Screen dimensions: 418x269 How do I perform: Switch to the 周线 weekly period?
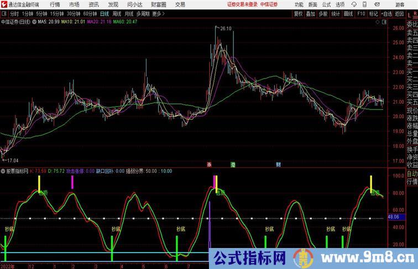click(117, 14)
